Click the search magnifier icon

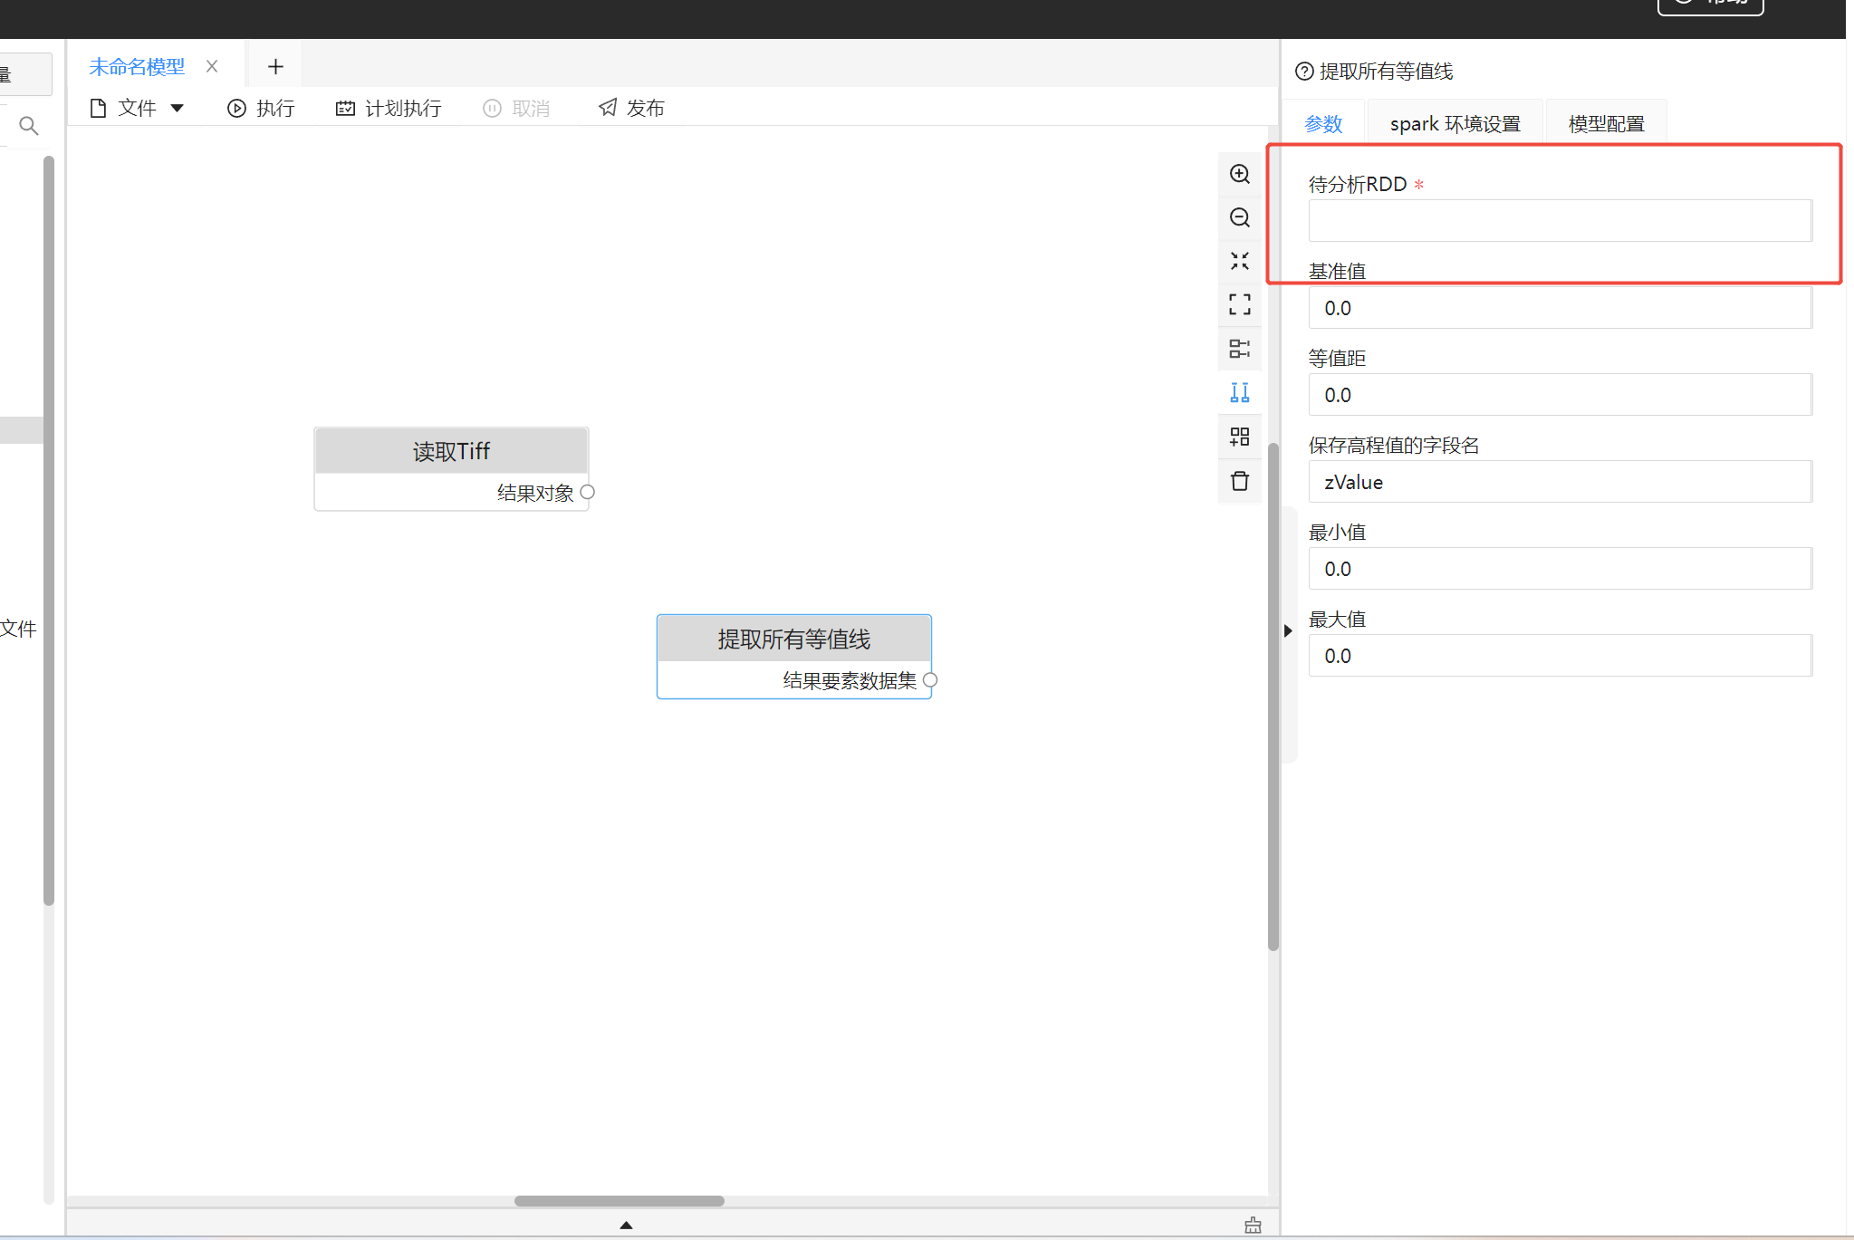[x=29, y=126]
